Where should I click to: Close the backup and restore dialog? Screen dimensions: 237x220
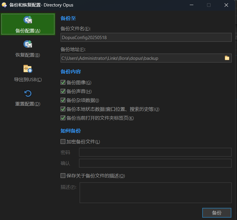[226, 5]
